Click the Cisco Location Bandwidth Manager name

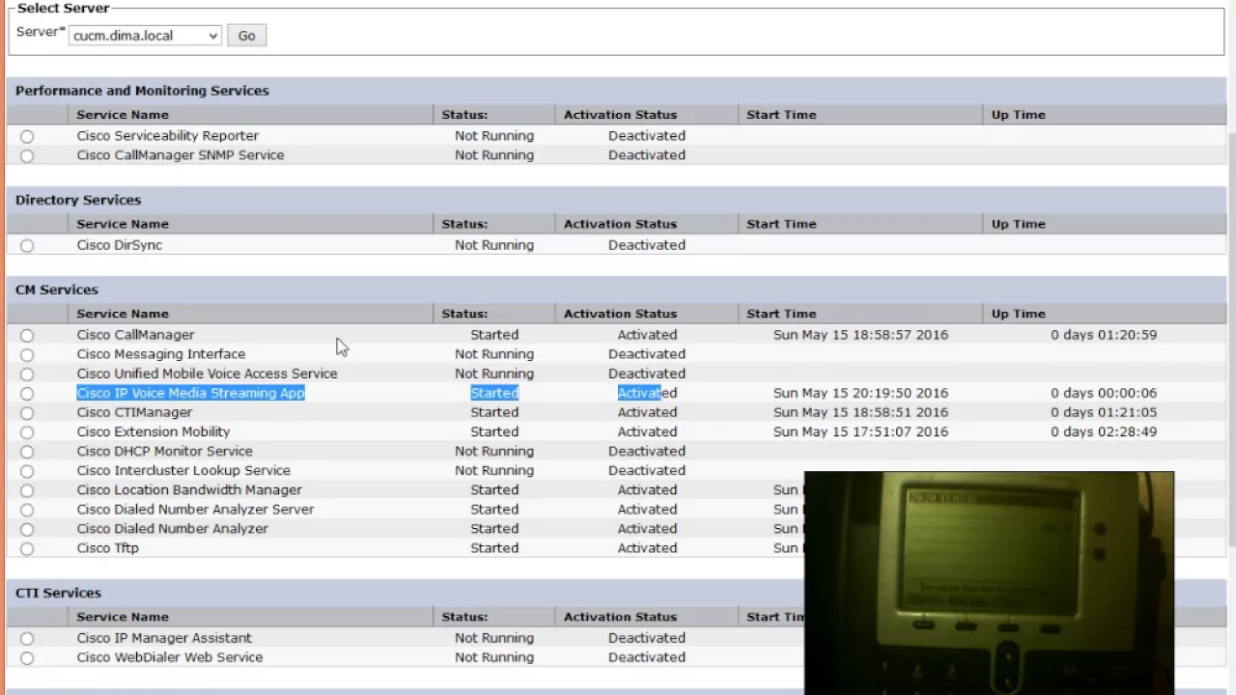click(x=189, y=489)
